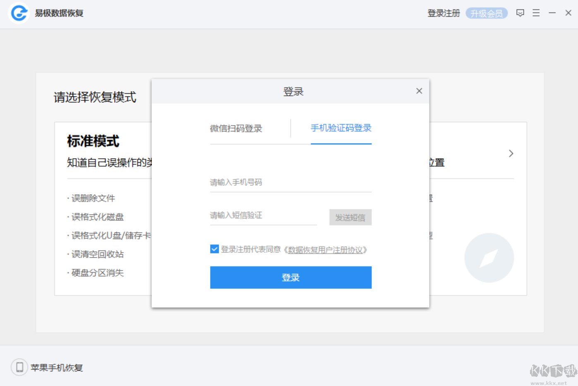Screen dimensions: 578x386
Task: Close the 登录 dialog with the X icon
Action: tap(419, 91)
